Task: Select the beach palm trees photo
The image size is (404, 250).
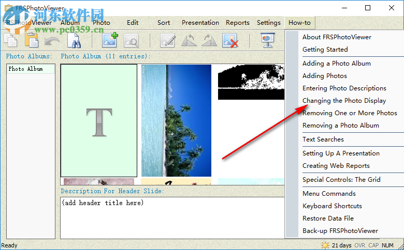Action: pos(176,120)
